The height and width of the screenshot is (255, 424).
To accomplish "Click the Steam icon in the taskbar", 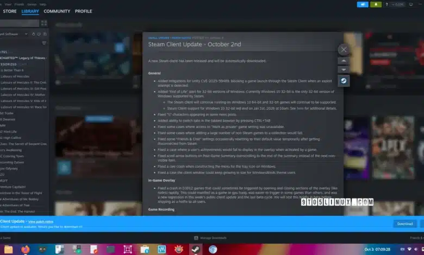I will pos(196,250).
